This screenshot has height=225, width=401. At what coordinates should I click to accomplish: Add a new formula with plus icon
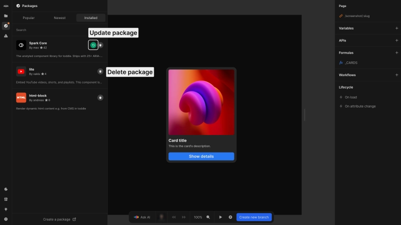click(x=396, y=52)
